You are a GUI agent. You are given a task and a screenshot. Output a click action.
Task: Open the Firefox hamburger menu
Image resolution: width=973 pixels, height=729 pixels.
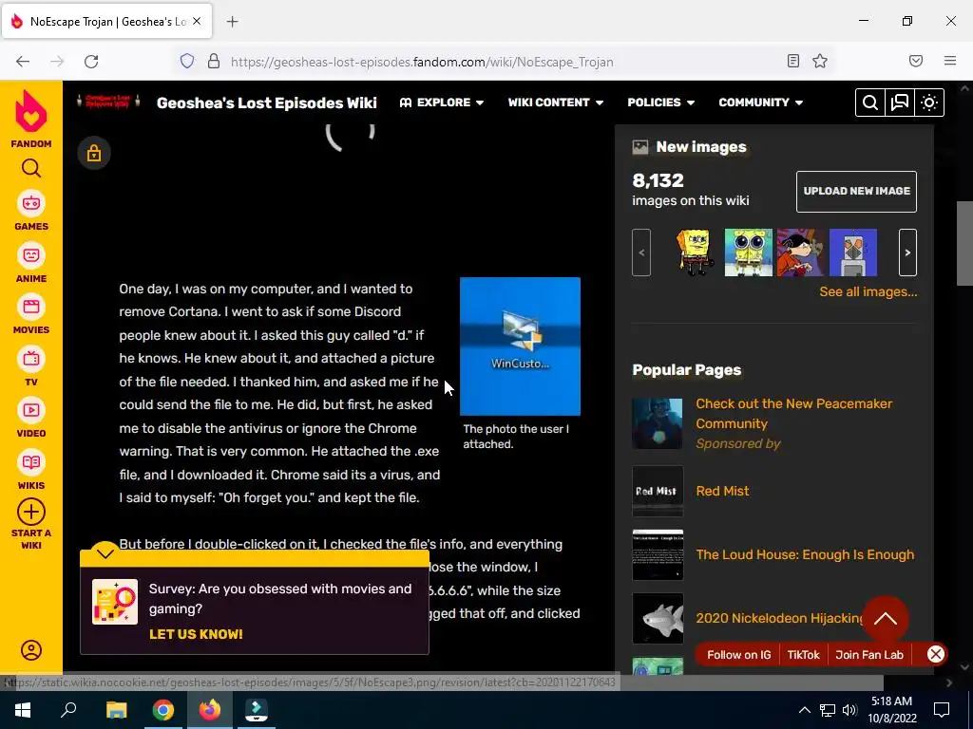(x=950, y=61)
